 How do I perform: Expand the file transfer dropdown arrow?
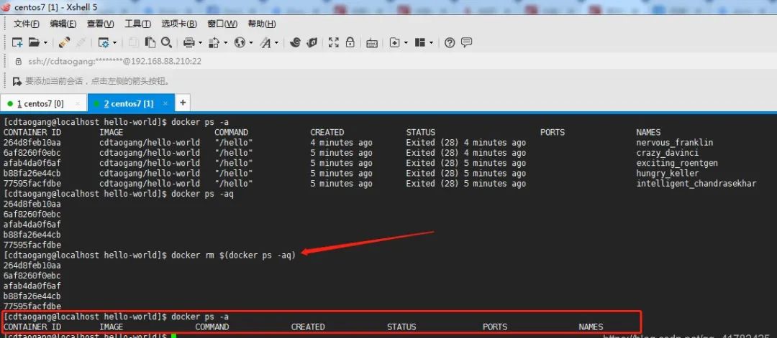225,43
